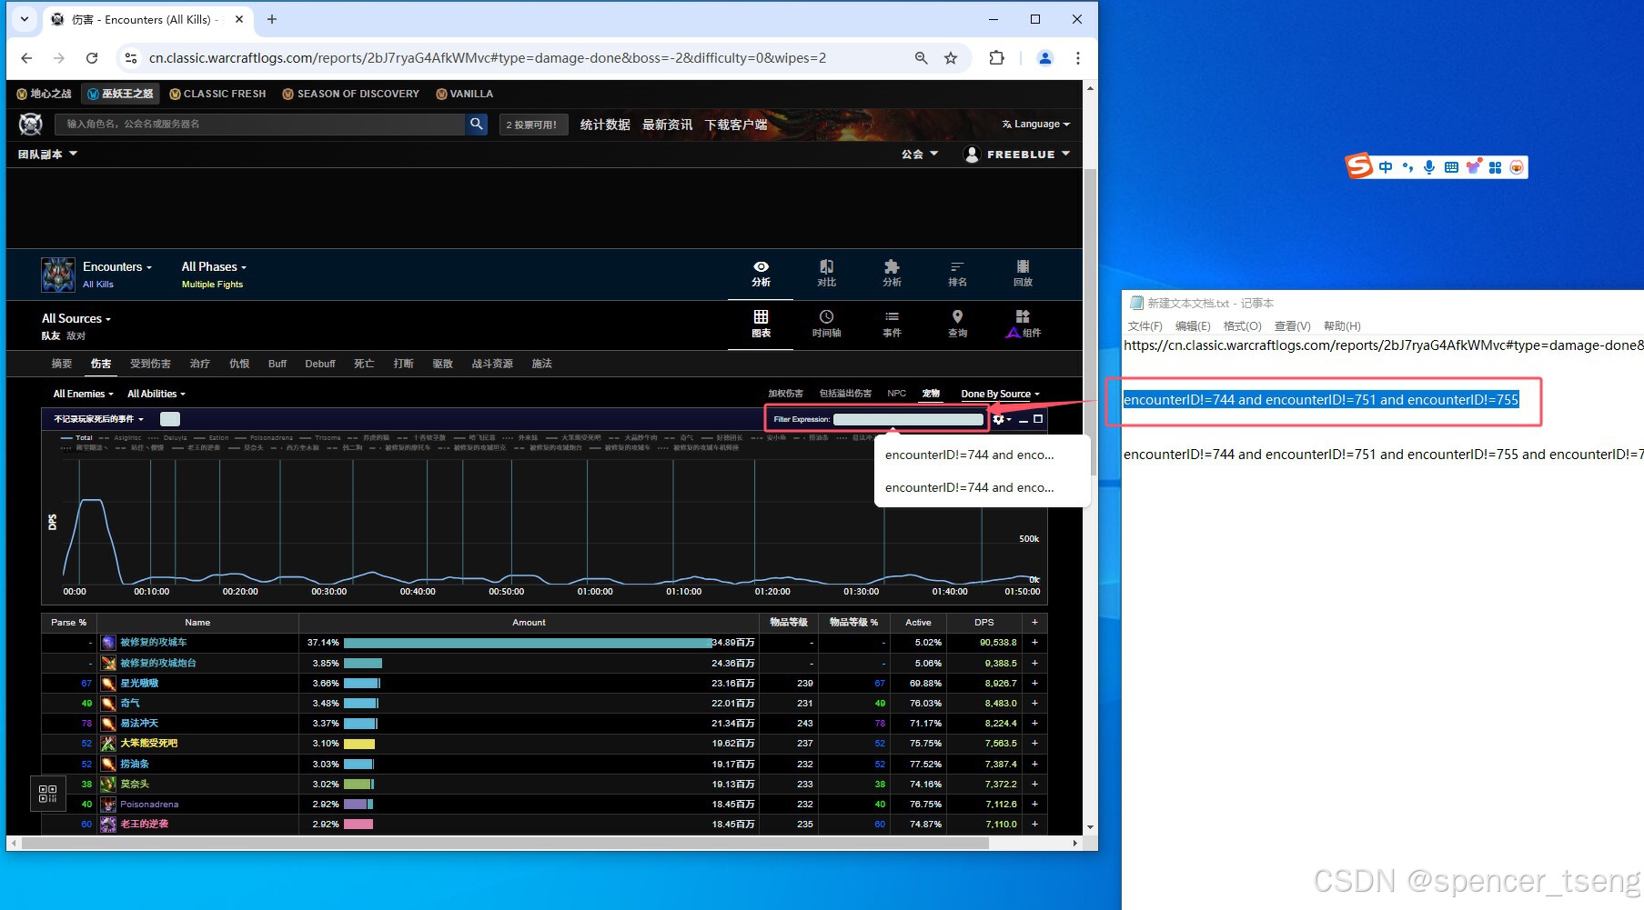Open Sogou toolbox grid icon
Viewport: 1644px width, 910px height.
(1495, 167)
